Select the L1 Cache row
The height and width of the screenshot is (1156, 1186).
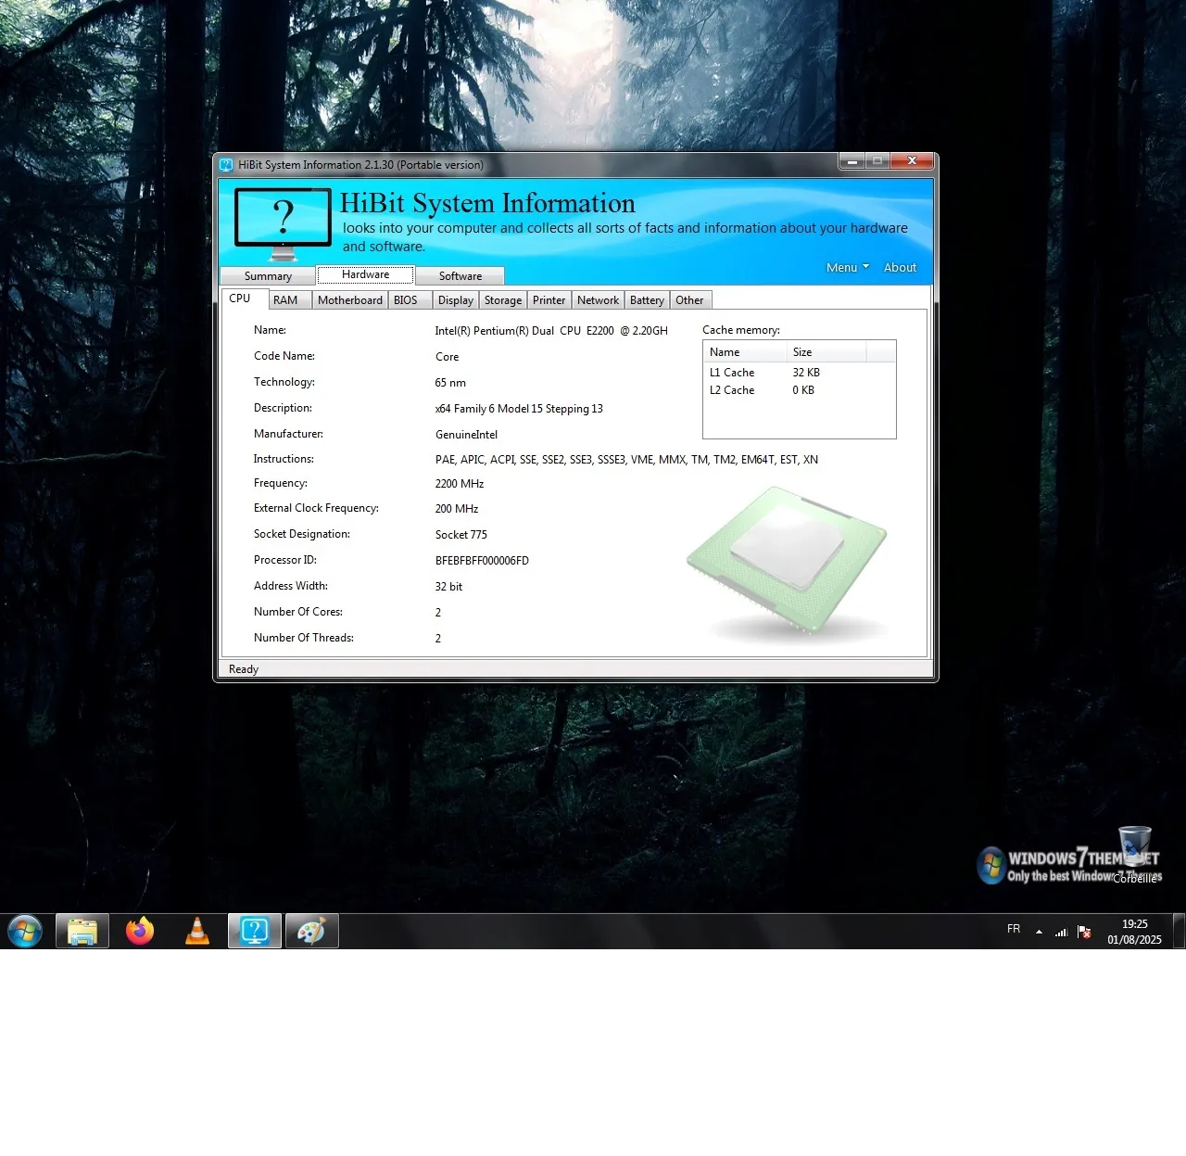(x=799, y=373)
